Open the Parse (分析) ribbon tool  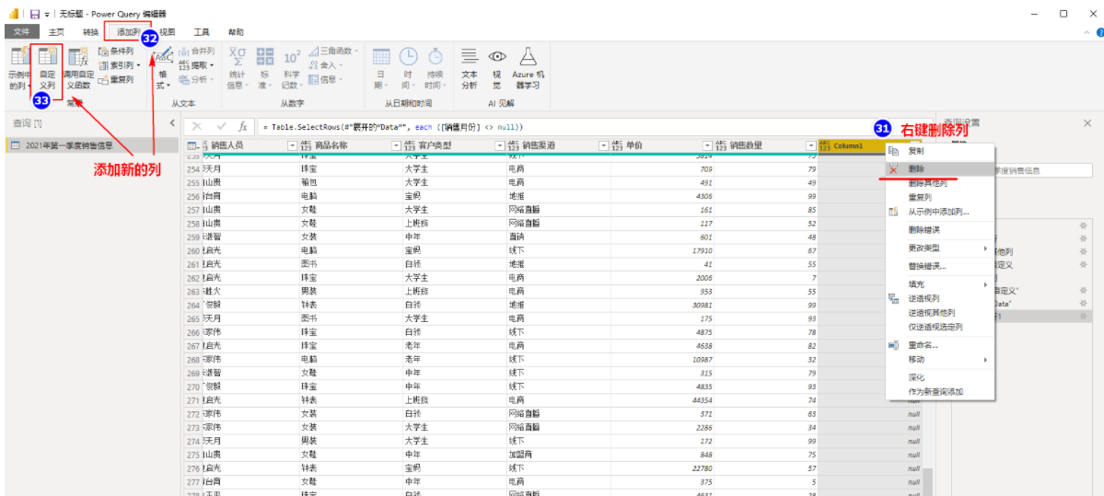[196, 79]
